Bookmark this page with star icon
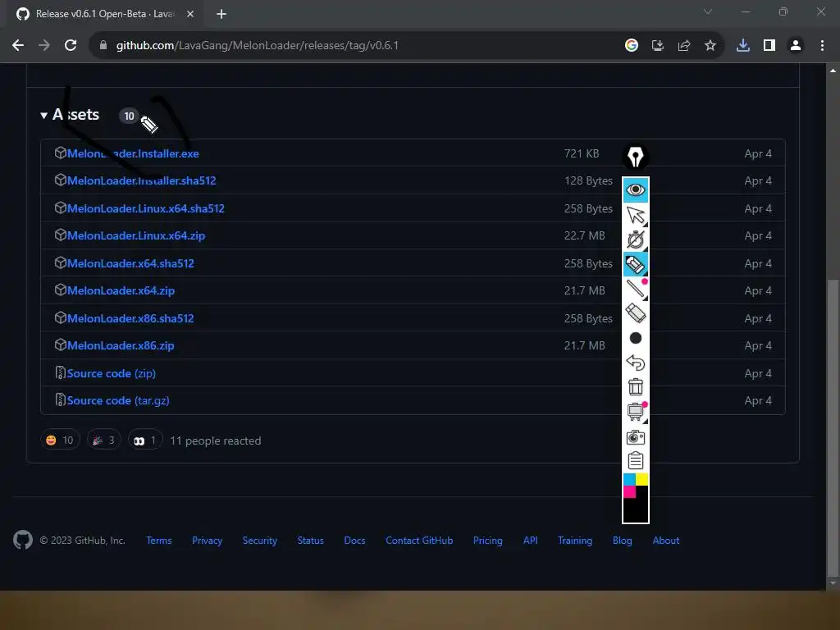840x630 pixels. [x=710, y=46]
